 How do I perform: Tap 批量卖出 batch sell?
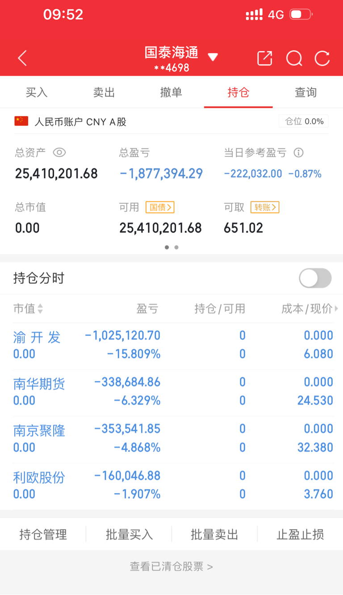tap(214, 534)
